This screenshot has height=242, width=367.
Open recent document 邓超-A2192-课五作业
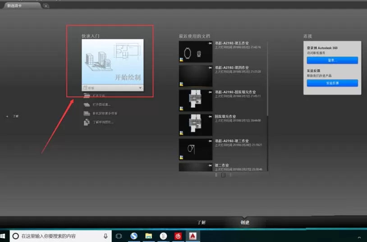coord(232,43)
